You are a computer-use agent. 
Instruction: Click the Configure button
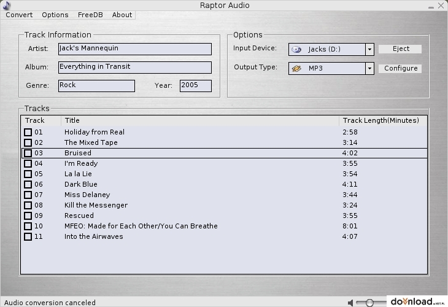400,68
